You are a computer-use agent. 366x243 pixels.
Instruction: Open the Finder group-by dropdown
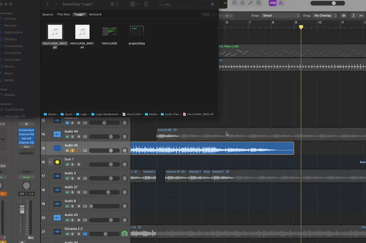135,4
